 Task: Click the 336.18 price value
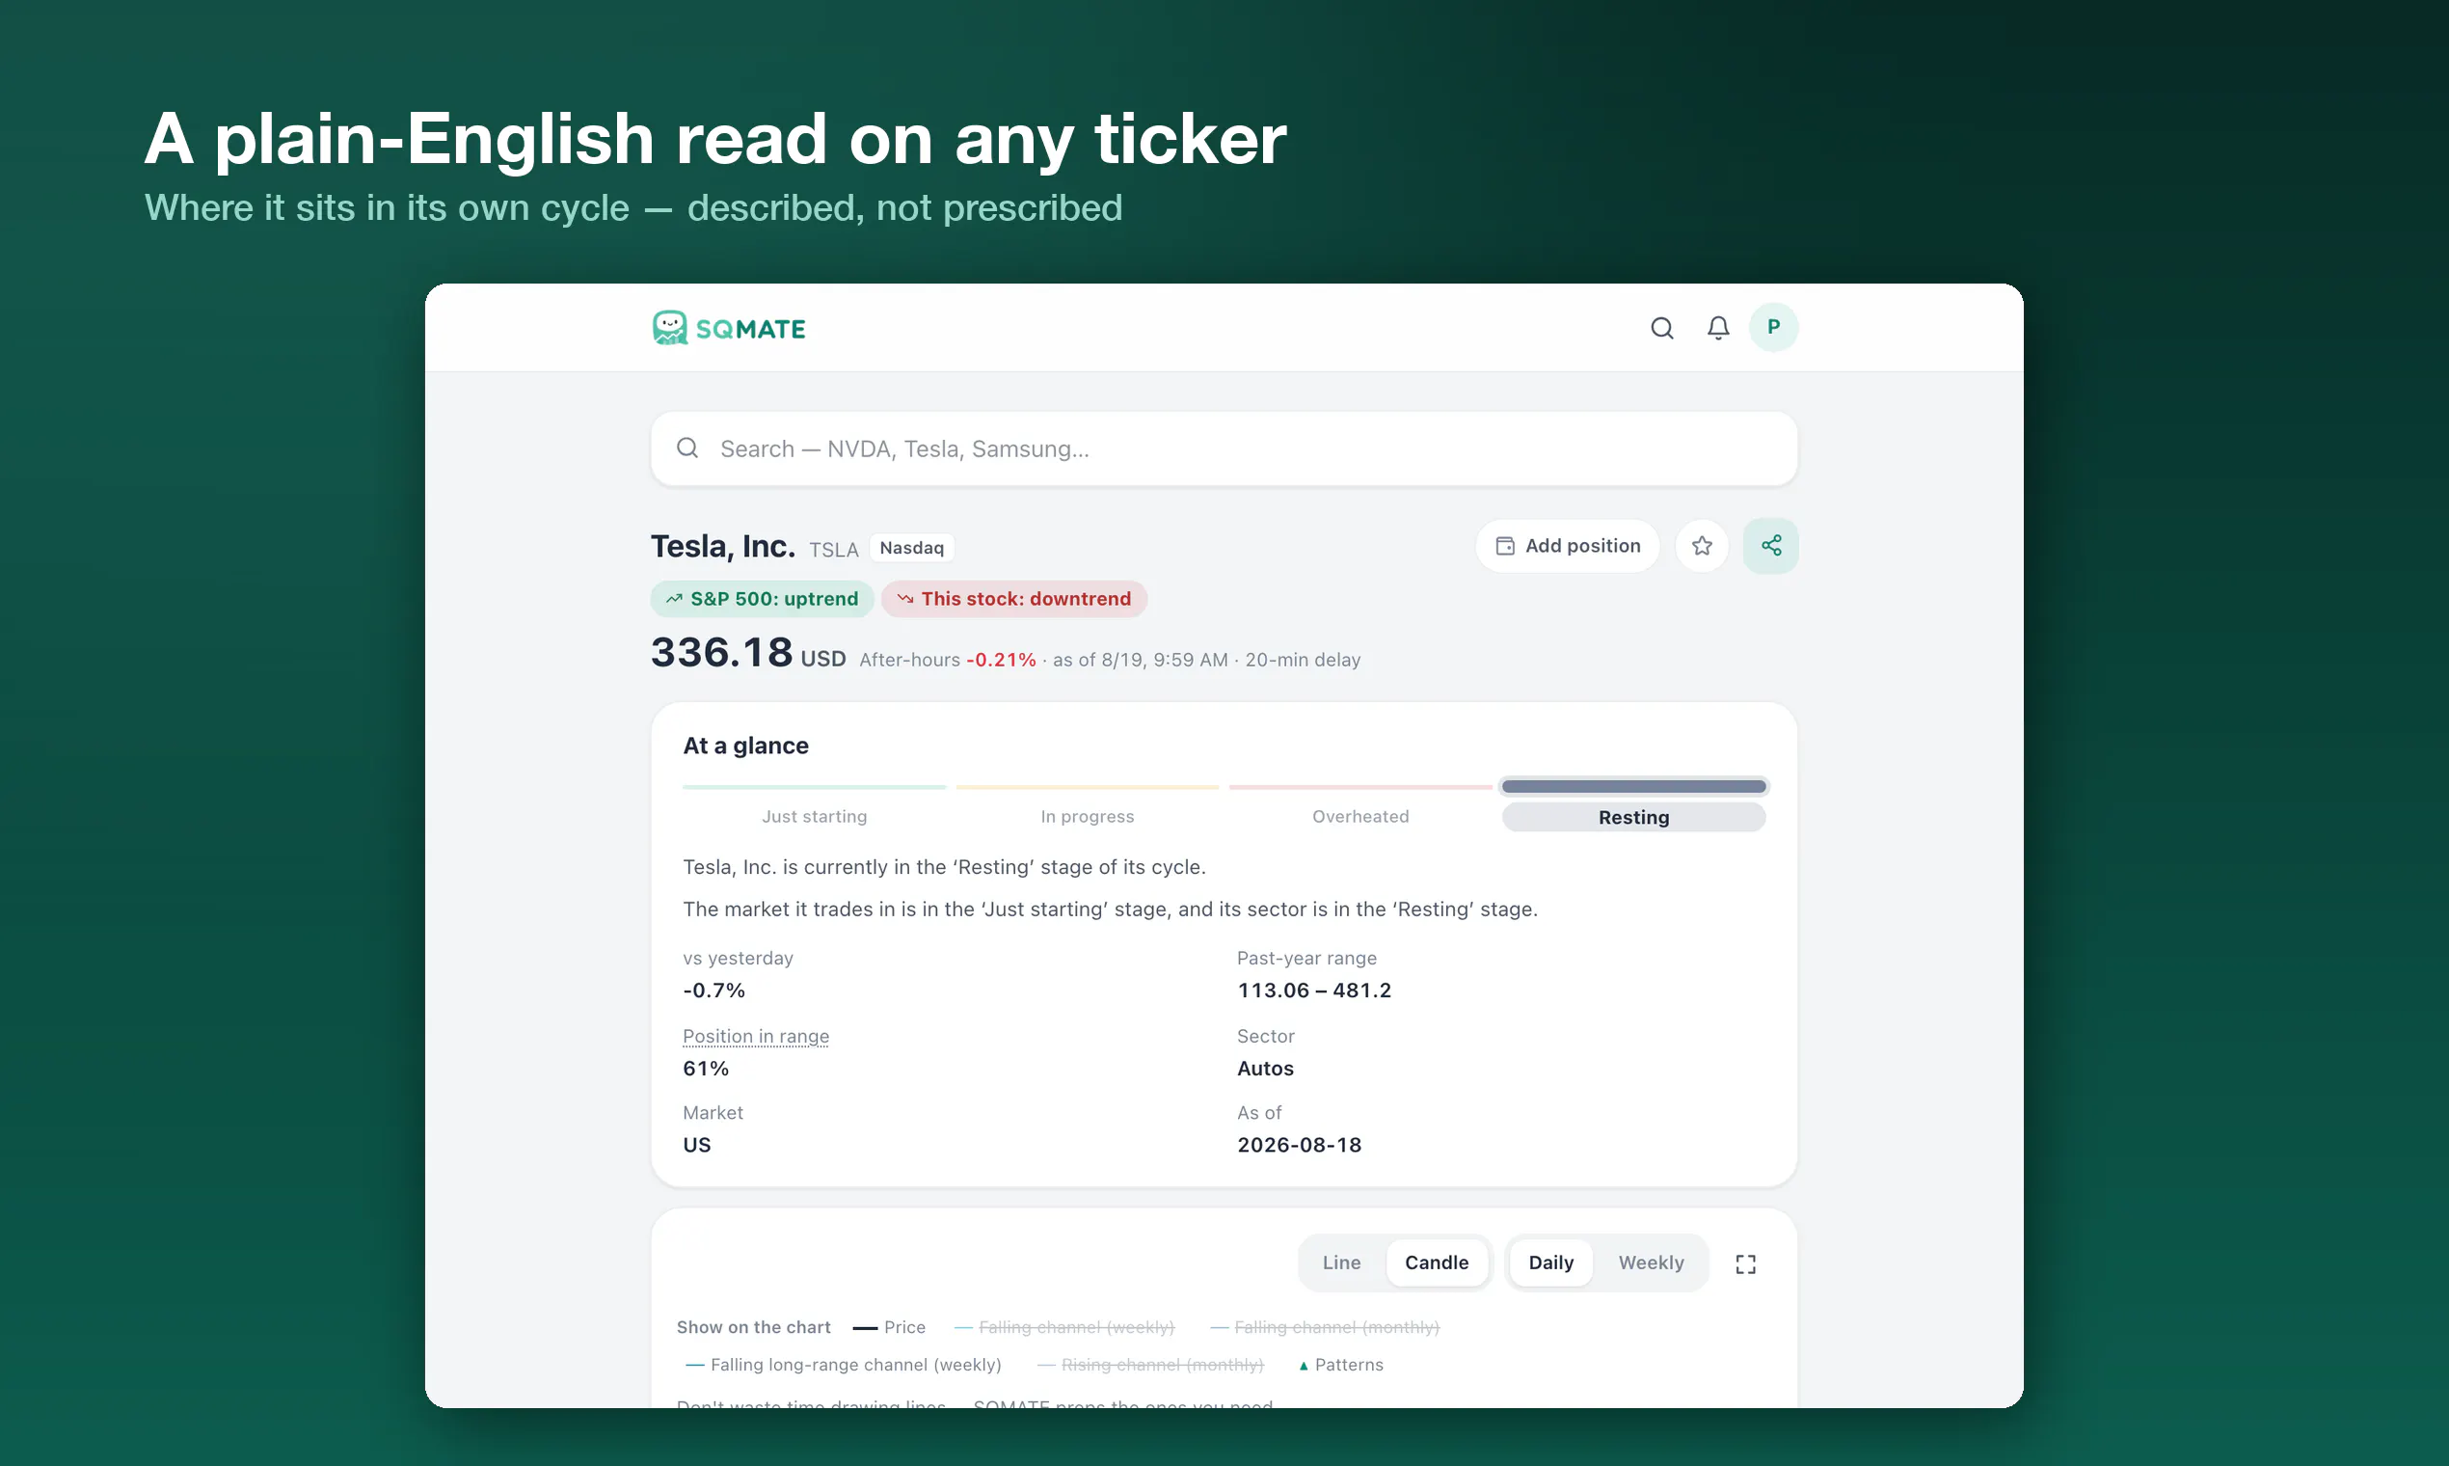(721, 652)
